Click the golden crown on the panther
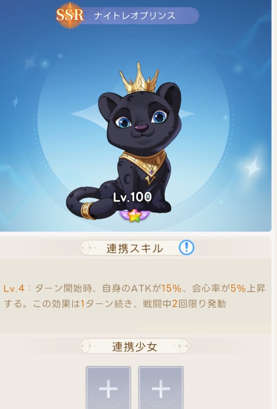The width and height of the screenshot is (277, 409). [x=138, y=78]
